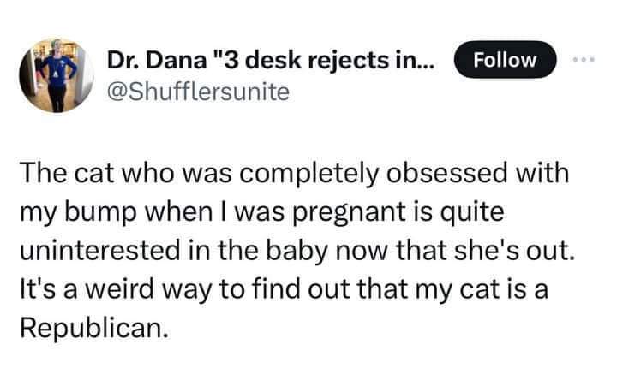Screen dimensions: 617x380
Task: Open the three-dot more options menu
Action: 584,60
